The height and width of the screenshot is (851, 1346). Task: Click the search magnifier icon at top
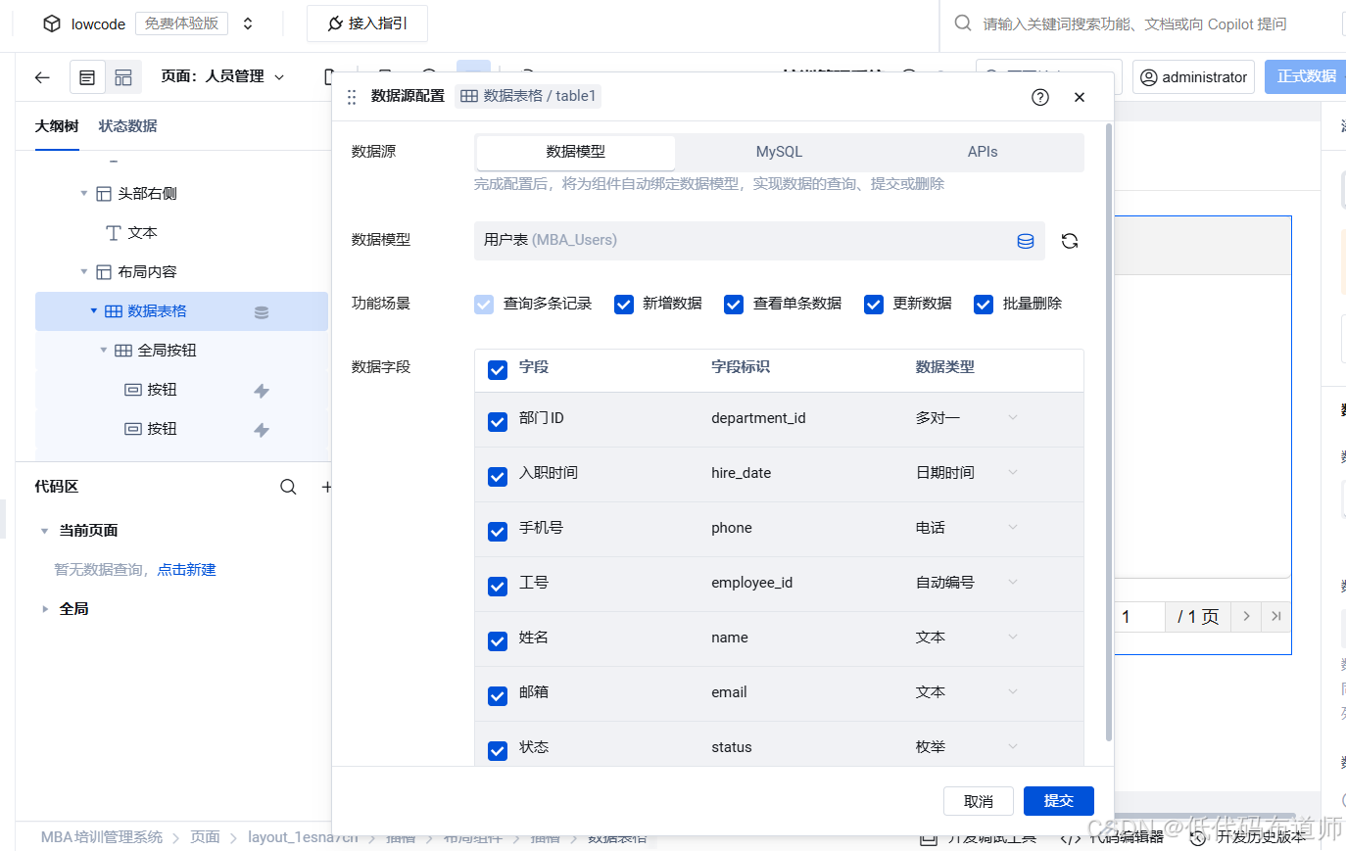coord(963,23)
